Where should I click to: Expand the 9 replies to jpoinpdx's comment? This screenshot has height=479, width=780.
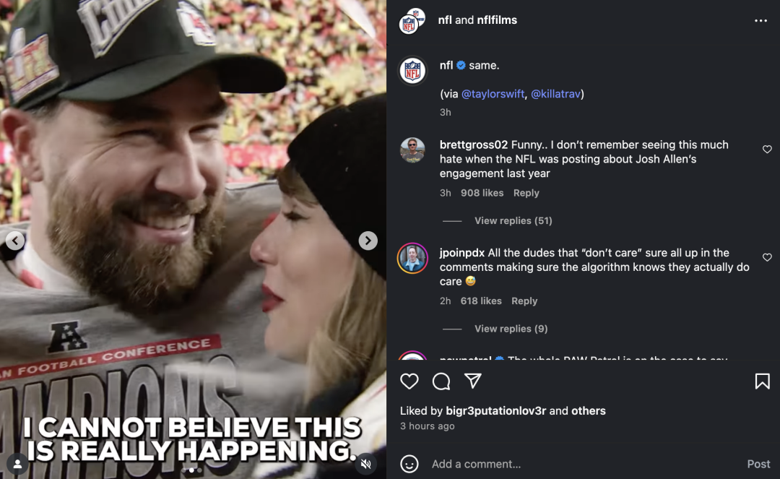point(511,329)
